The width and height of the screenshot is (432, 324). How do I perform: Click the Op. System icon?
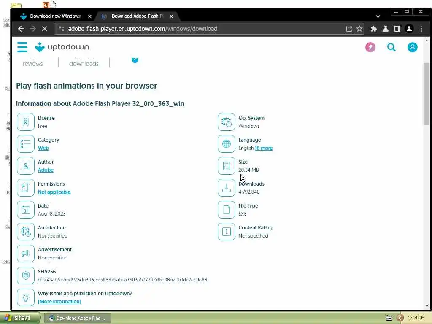click(x=227, y=122)
